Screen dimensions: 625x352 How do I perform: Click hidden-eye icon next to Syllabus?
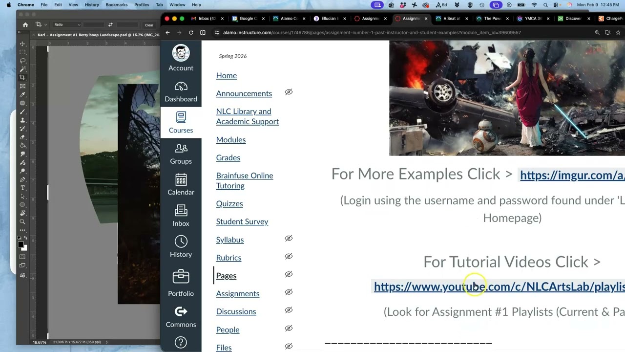(x=289, y=238)
